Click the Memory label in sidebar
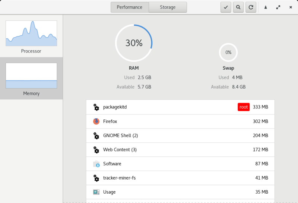The width and height of the screenshot is (298, 203). 31,93
